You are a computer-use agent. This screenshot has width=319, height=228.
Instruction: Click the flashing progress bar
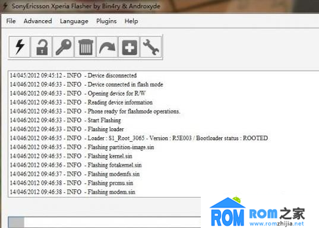(105, 222)
